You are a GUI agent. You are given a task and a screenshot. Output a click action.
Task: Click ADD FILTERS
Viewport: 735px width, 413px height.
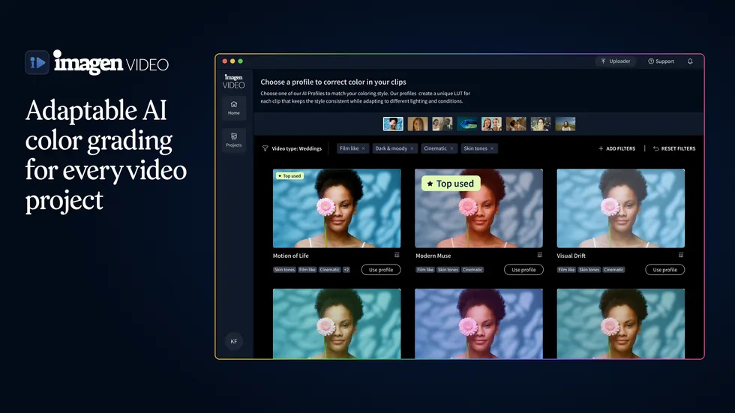616,148
